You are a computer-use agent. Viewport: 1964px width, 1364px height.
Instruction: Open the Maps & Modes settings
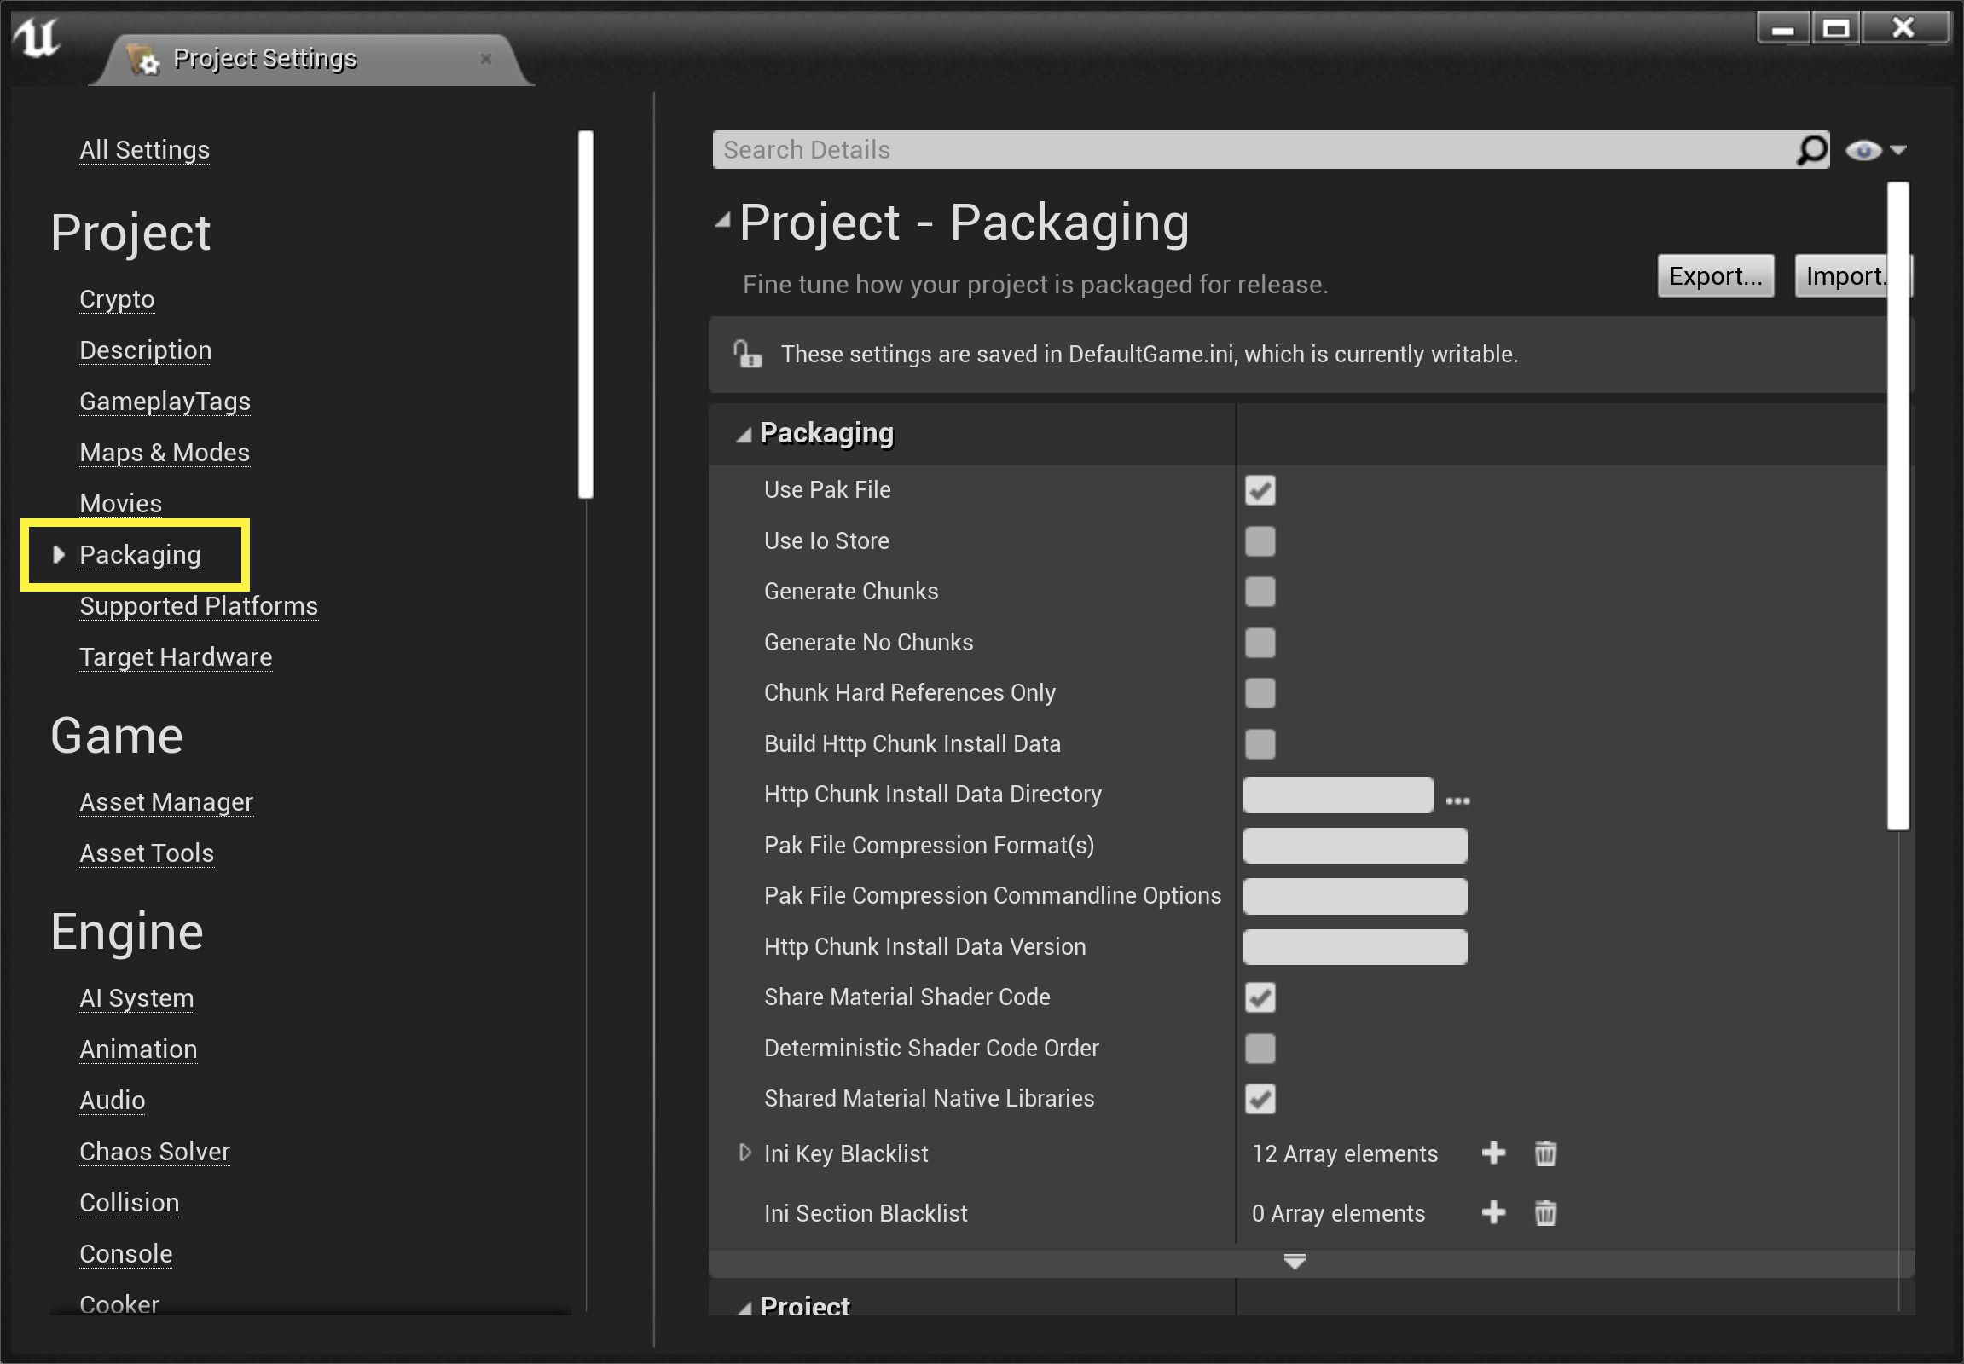click(165, 452)
